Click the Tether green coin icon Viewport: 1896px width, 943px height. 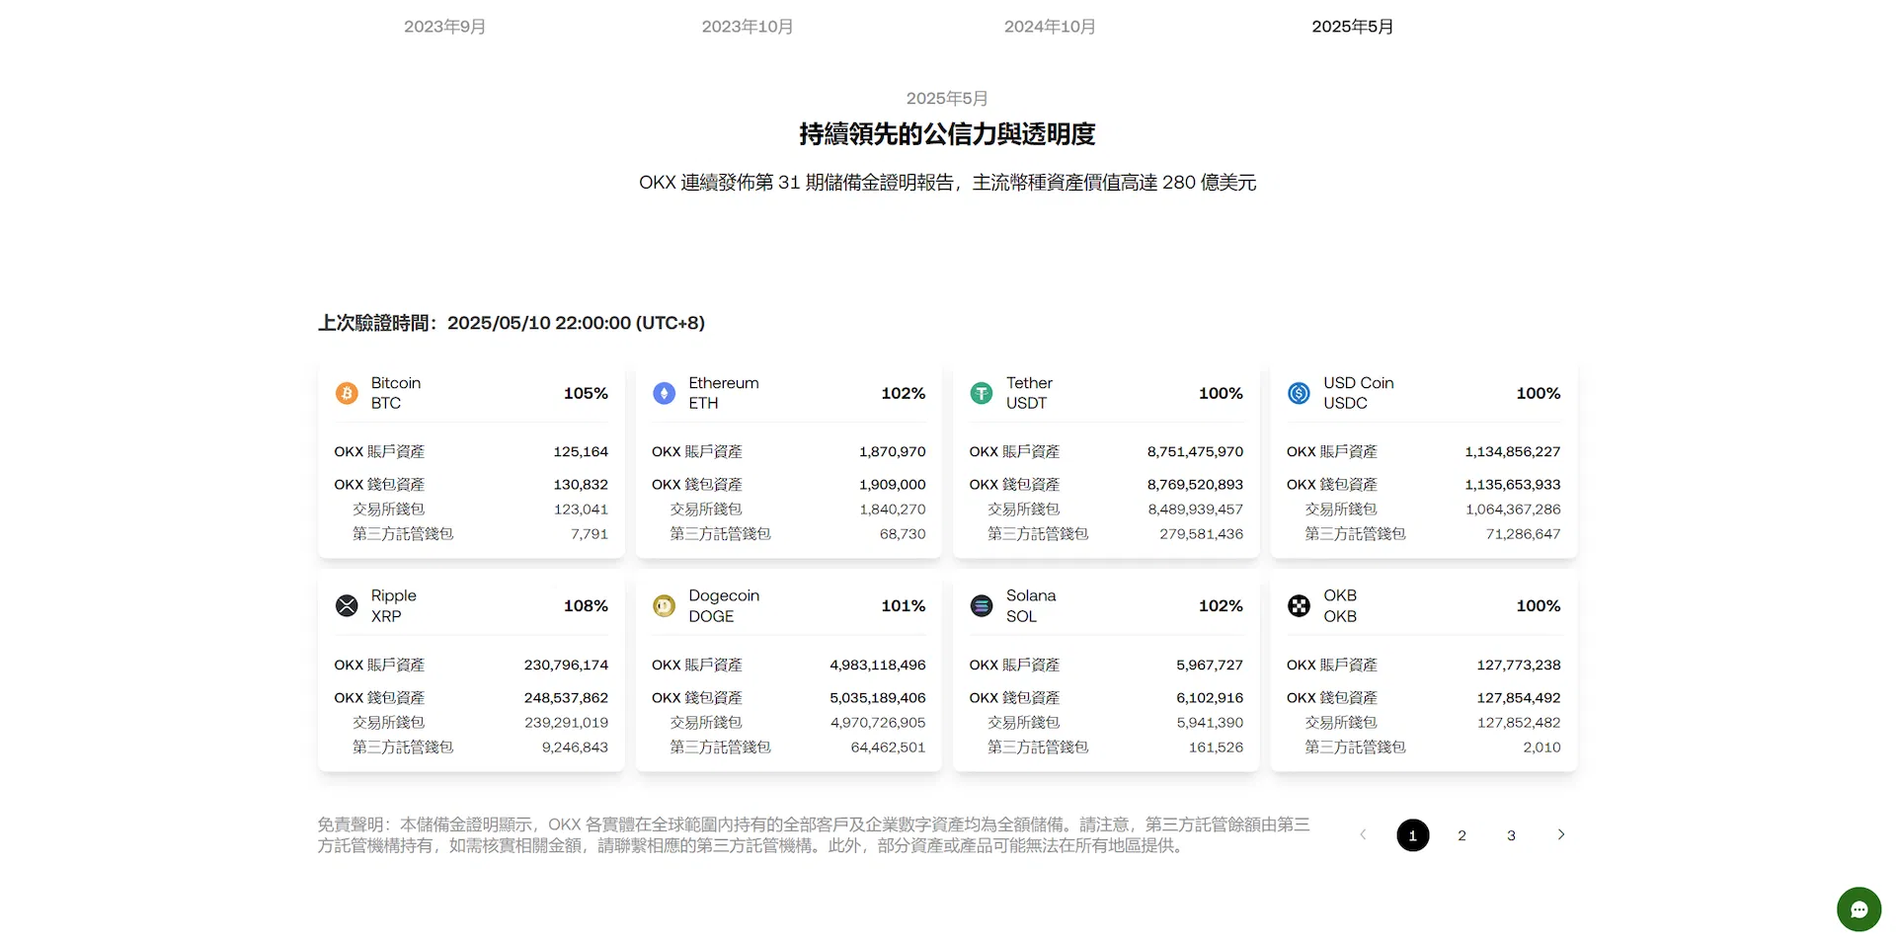(982, 393)
